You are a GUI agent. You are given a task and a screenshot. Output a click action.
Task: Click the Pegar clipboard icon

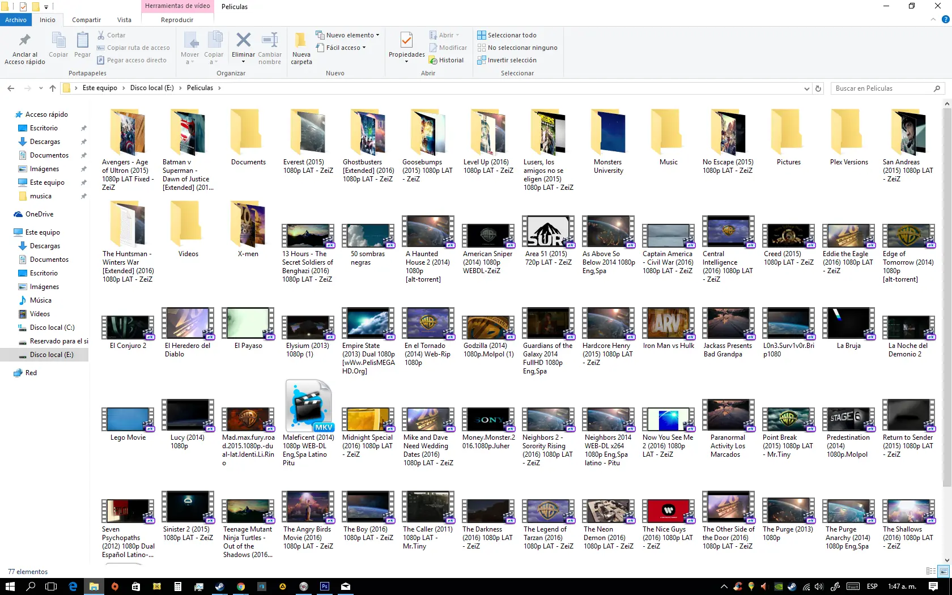(82, 45)
